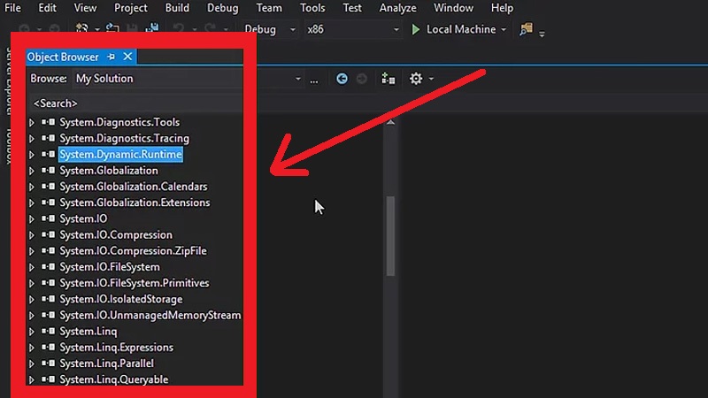Viewport: 708px width, 398px height.
Task: Expand System.Dynamic.Runtime node arrow
Action: point(32,155)
